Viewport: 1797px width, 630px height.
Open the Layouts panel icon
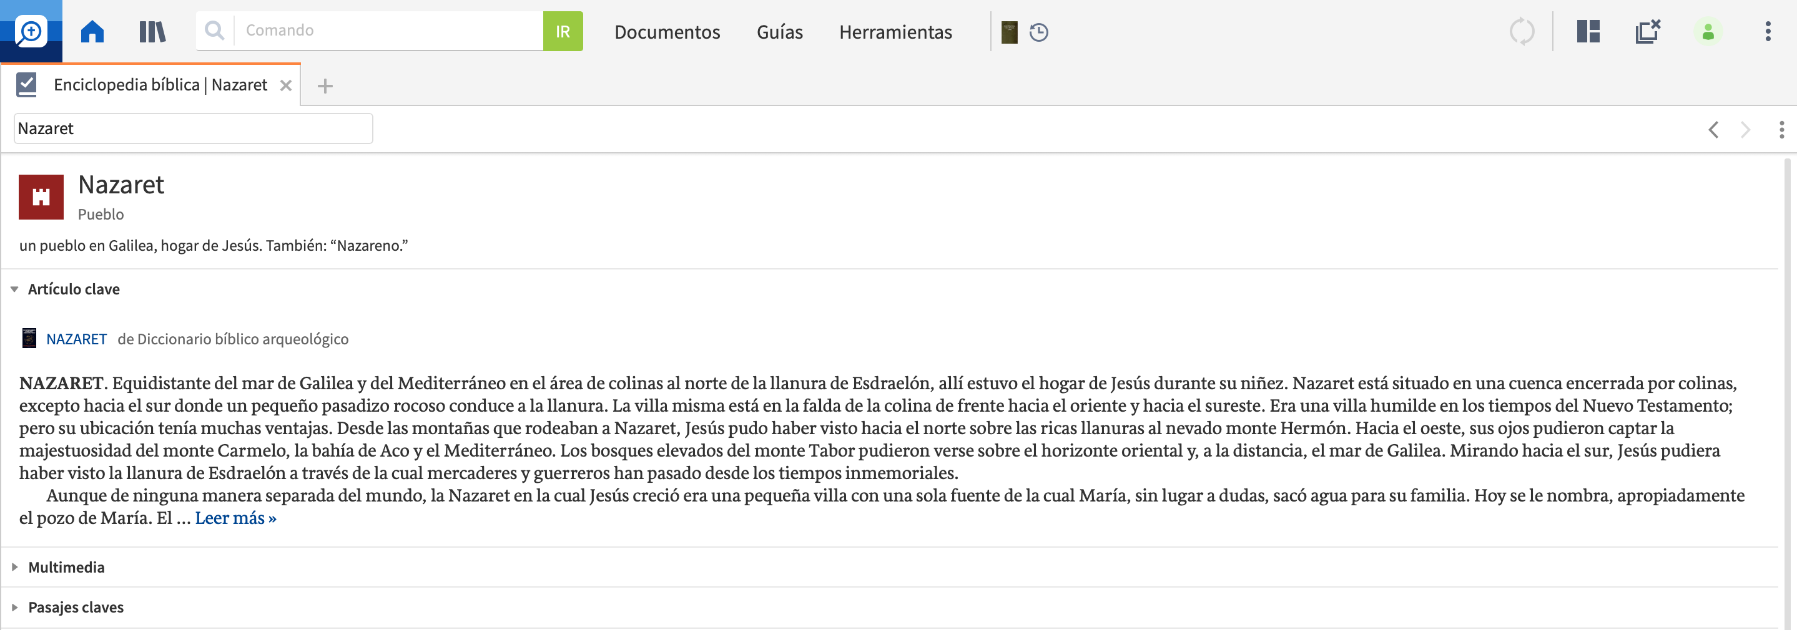1588,31
